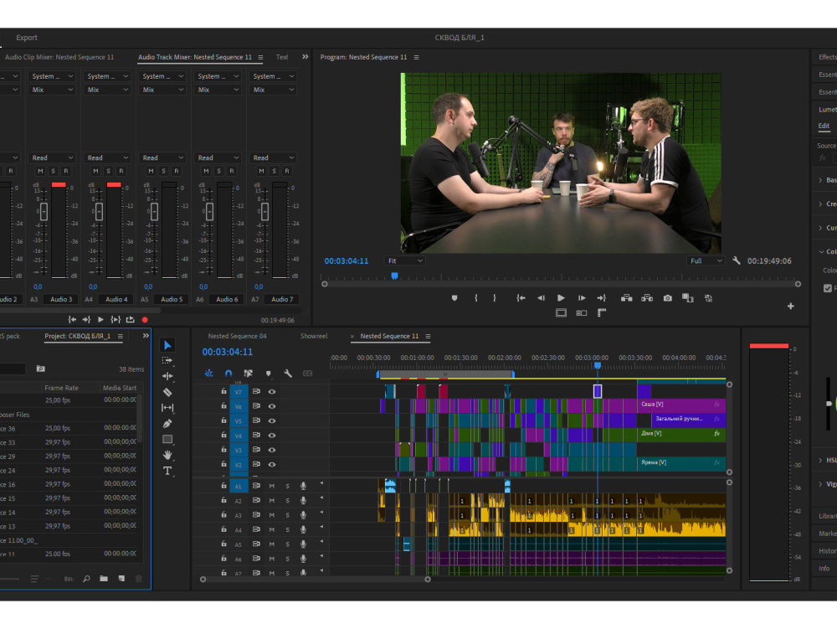Open Program Monitor settings wrench
The width and height of the screenshot is (837, 629).
(737, 260)
